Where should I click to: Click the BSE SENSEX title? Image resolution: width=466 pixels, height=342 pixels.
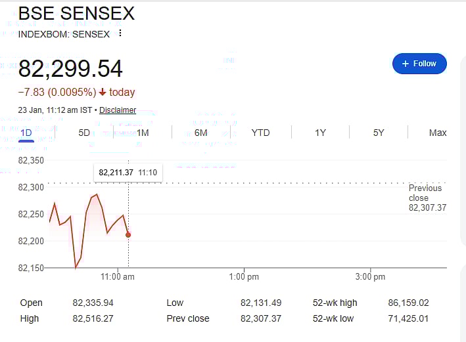76,13
